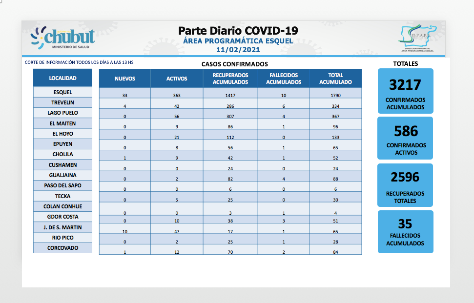Click Corcovado's recovered value 70
The height and width of the screenshot is (303, 474).
point(230,252)
